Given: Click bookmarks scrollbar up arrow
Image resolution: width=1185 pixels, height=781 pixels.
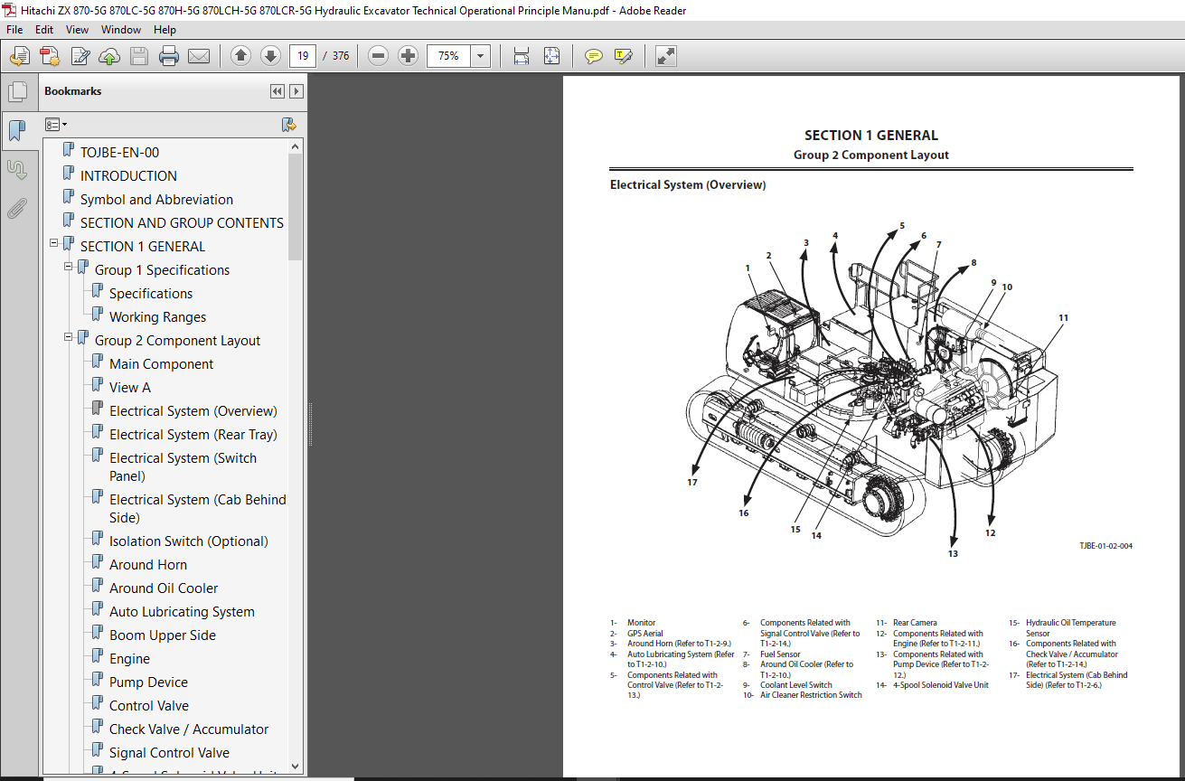Looking at the screenshot, I should [296, 146].
